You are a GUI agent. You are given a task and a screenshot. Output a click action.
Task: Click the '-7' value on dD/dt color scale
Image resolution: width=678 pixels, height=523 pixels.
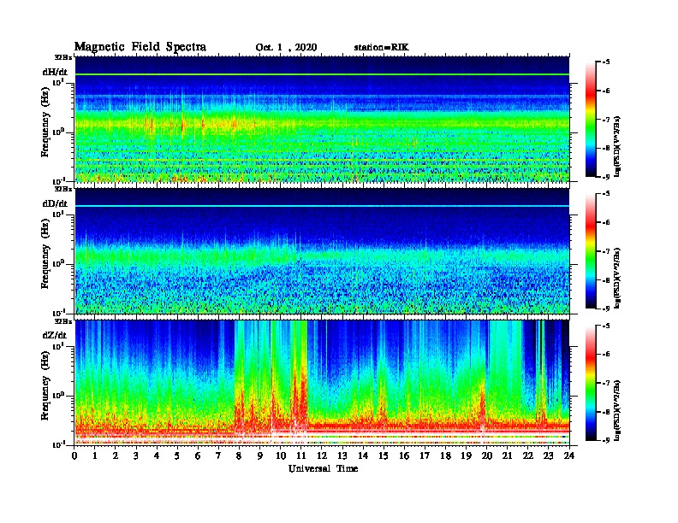[606, 251]
